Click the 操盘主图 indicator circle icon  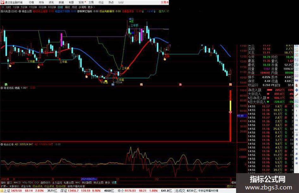(x=20, y=11)
